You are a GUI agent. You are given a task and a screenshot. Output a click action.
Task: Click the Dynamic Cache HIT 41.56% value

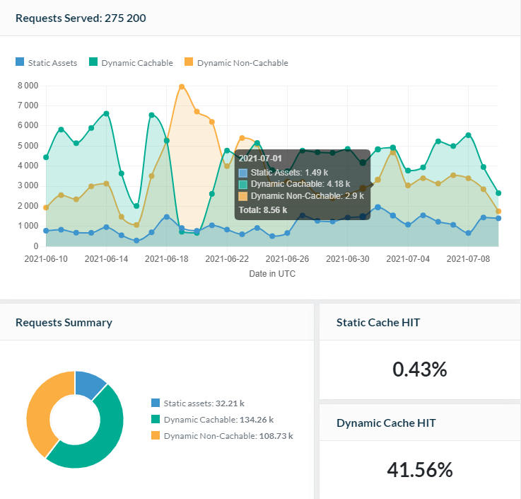click(419, 469)
